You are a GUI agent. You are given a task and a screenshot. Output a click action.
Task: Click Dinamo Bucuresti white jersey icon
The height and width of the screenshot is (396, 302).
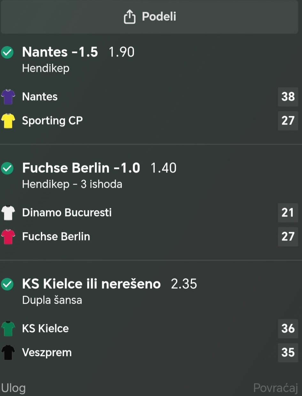pyautogui.click(x=8, y=213)
